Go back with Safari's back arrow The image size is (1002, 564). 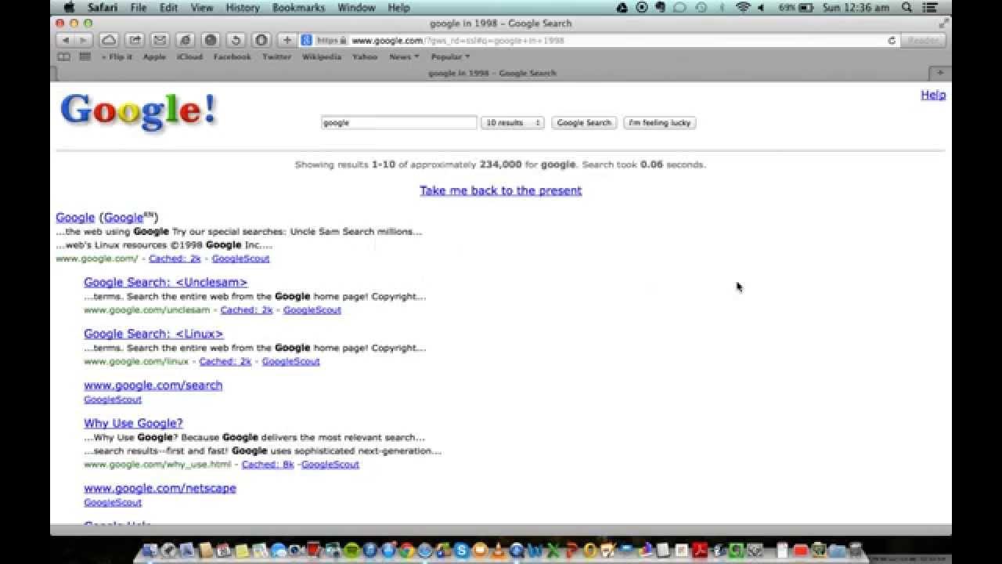(x=65, y=40)
